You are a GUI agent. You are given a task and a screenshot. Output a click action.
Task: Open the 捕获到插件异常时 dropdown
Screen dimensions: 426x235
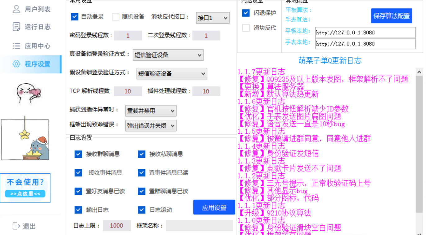point(151,111)
